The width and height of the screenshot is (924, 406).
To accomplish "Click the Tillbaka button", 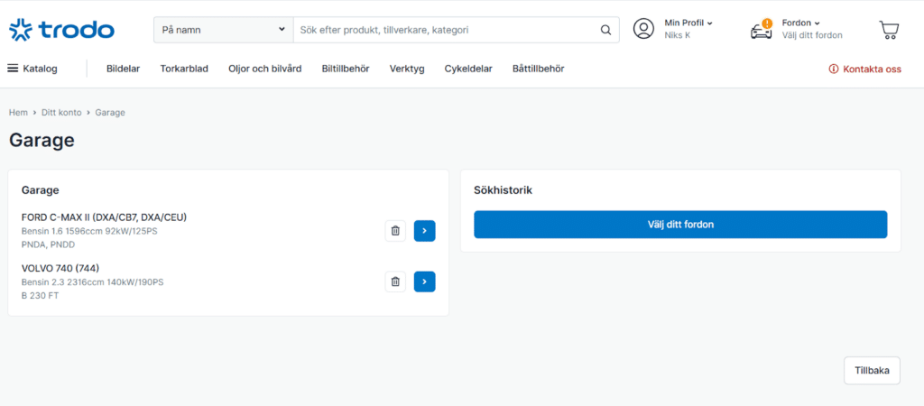I will [x=872, y=371].
